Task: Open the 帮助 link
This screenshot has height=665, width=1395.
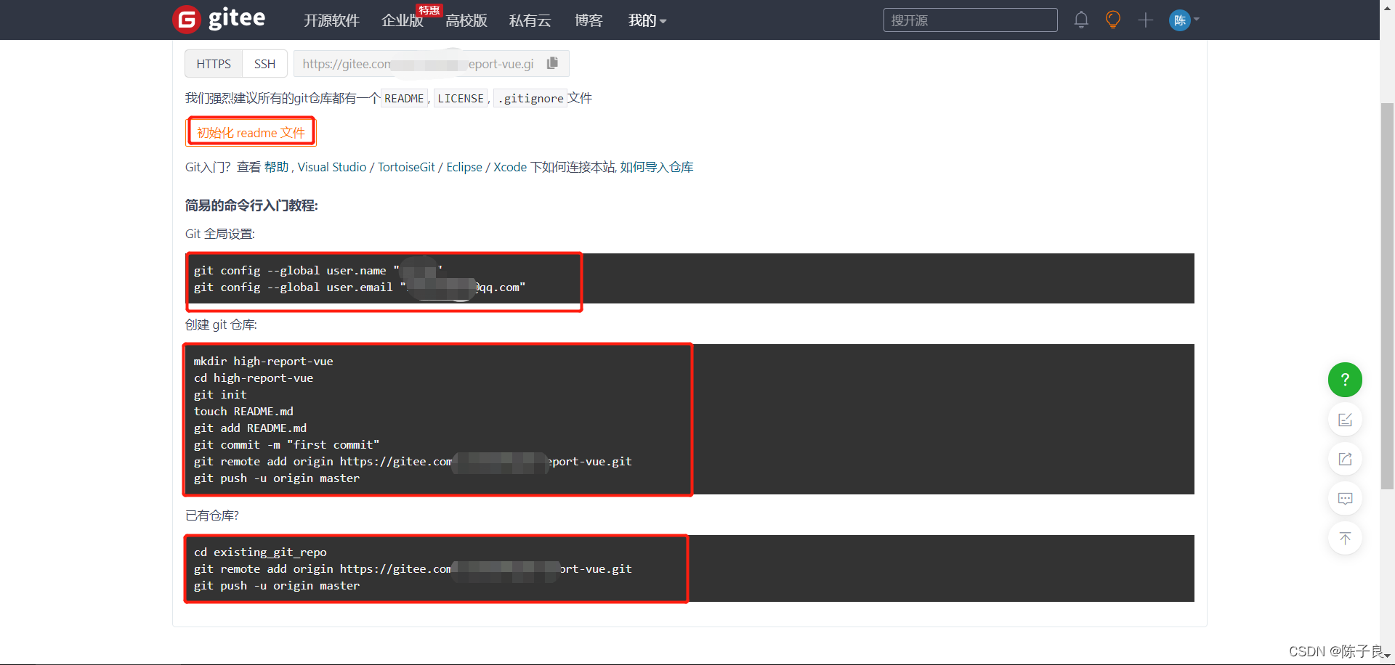Action: (x=276, y=167)
